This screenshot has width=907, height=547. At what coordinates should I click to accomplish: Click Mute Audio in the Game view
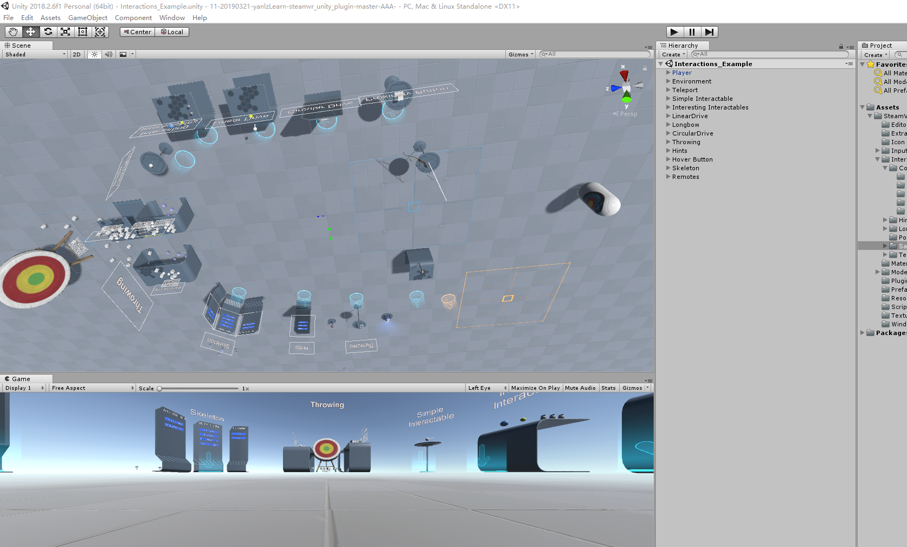[x=580, y=388]
